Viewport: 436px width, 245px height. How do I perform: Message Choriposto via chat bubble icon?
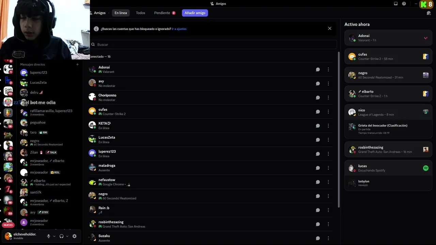(x=318, y=98)
